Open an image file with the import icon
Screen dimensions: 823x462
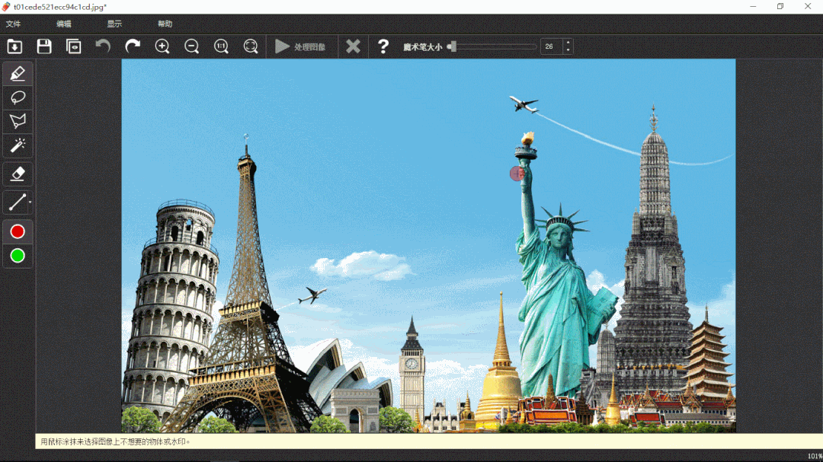(x=14, y=46)
